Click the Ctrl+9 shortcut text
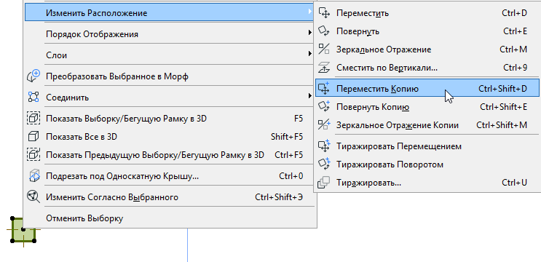 click(x=515, y=68)
